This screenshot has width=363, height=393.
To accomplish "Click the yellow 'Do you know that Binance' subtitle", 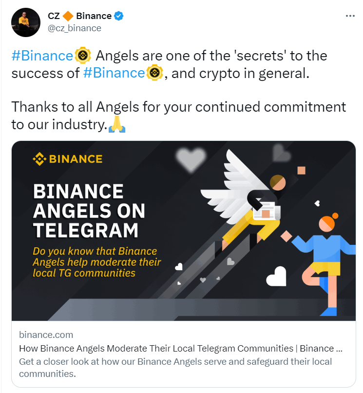I will coord(96,262).
